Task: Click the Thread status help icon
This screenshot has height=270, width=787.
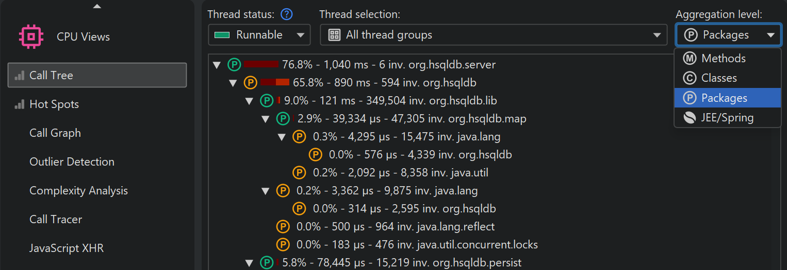Action: pyautogui.click(x=286, y=14)
